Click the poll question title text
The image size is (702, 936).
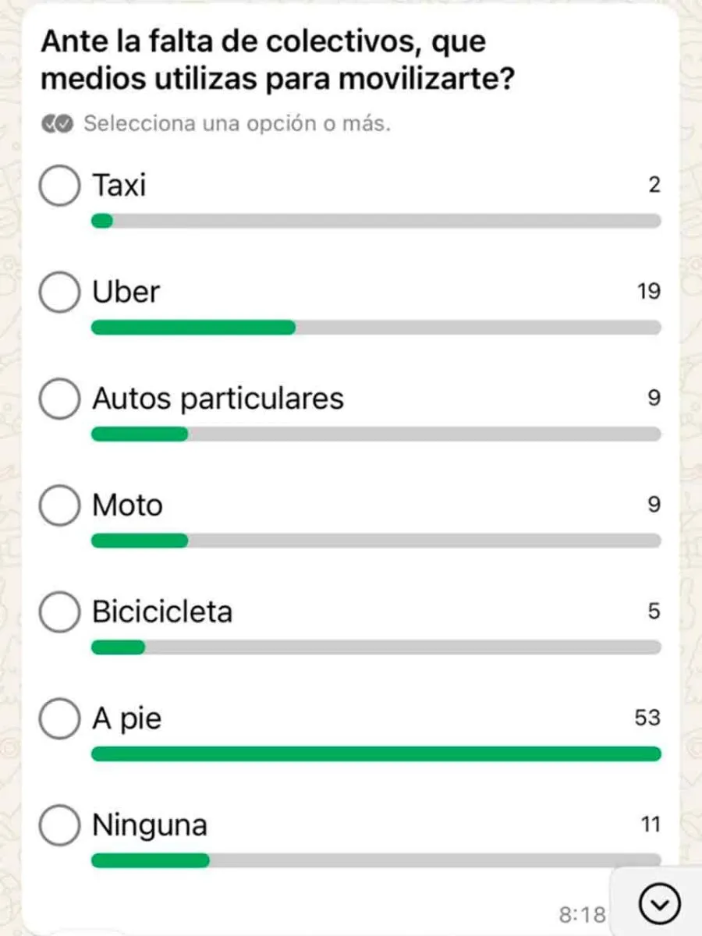pos(277,61)
